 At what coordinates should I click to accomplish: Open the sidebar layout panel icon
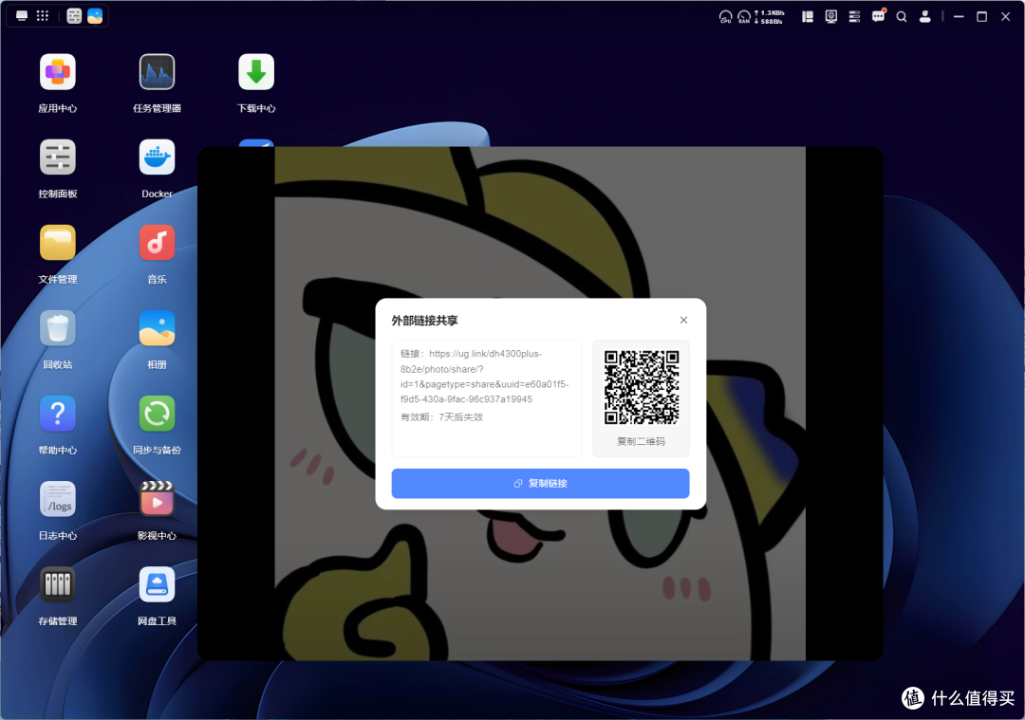(808, 17)
